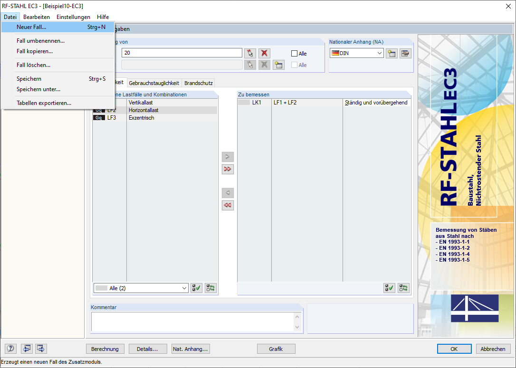Click the single left arrow remove button

tap(228, 193)
